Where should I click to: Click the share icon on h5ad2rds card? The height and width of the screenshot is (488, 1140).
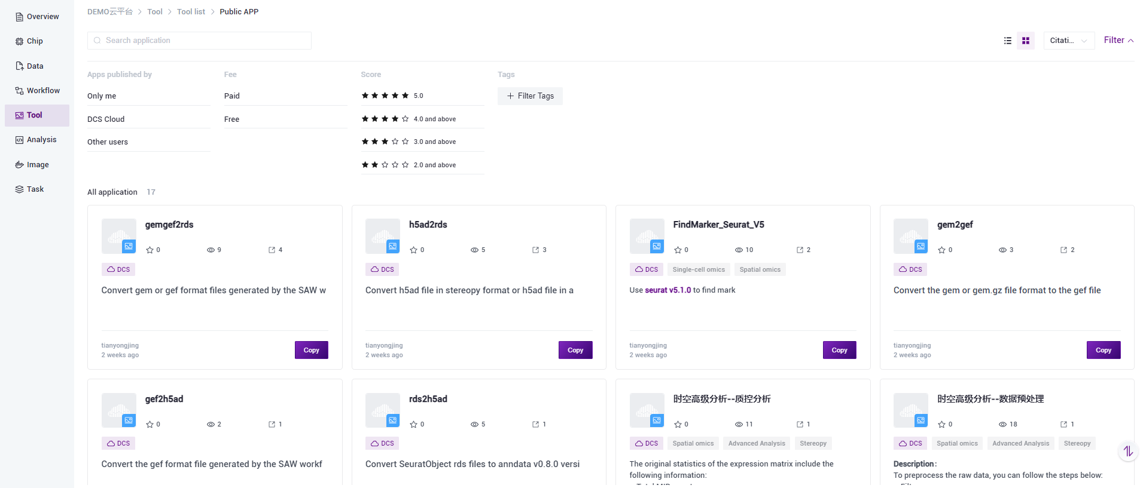pos(536,250)
